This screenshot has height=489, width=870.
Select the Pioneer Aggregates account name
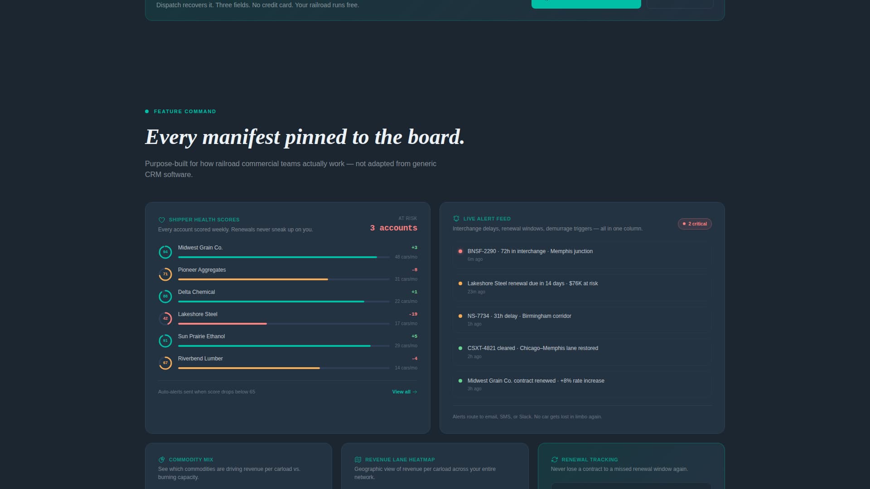click(202, 270)
